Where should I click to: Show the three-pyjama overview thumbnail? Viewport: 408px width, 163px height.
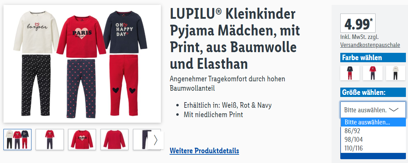pos(17,139)
